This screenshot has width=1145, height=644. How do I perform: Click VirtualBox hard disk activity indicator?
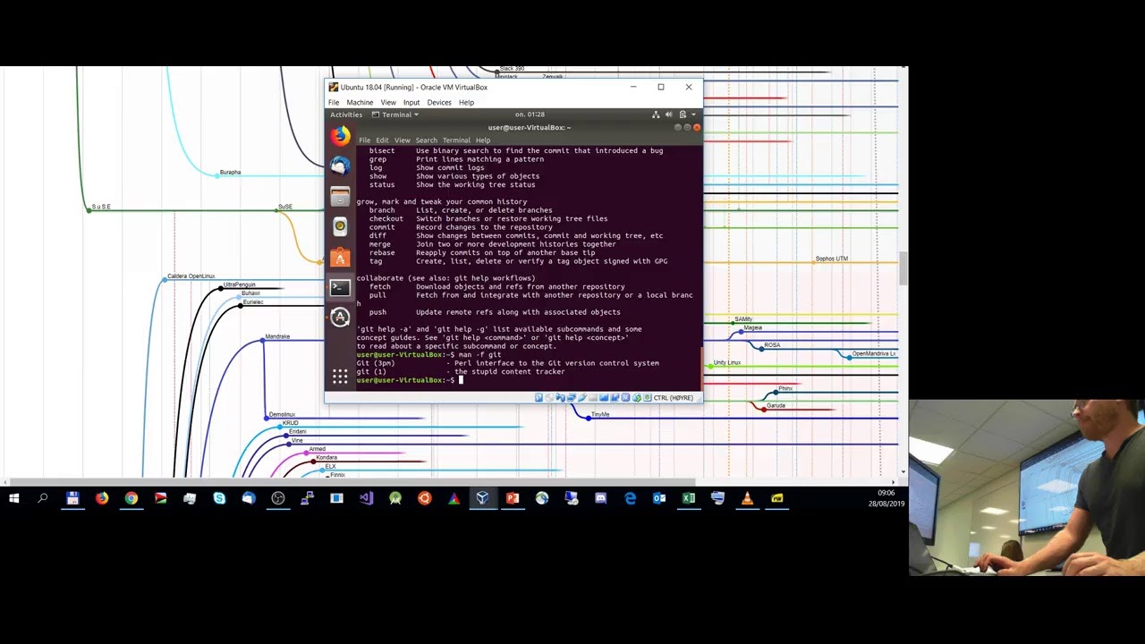(539, 397)
